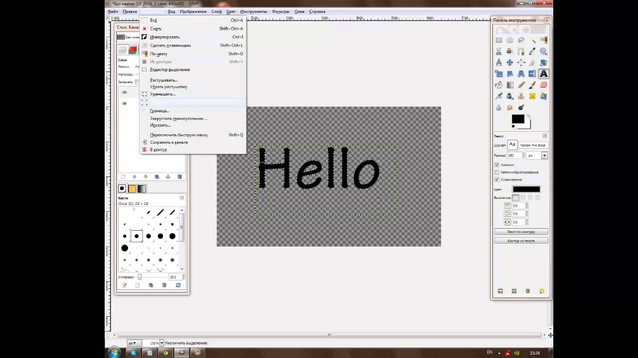638x358 pixels.
Task: Hide the top layer via eye icon
Action: (124, 92)
